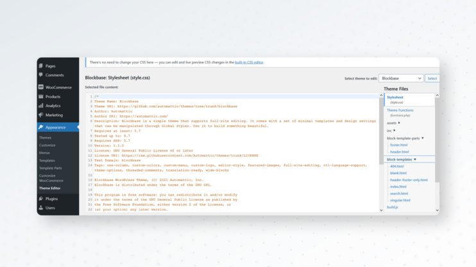Open Customize submenu item
This screenshot has height=267, width=476.
coord(47,145)
